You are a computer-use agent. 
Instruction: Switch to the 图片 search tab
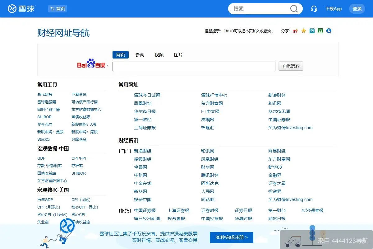point(179,54)
